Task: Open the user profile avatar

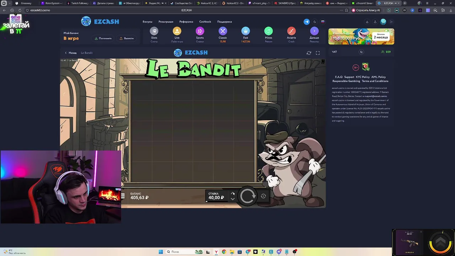Action: tap(383, 22)
